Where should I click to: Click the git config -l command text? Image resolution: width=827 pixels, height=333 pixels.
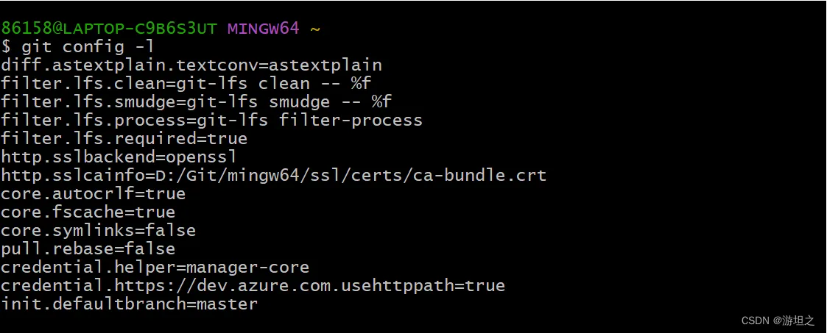87,47
